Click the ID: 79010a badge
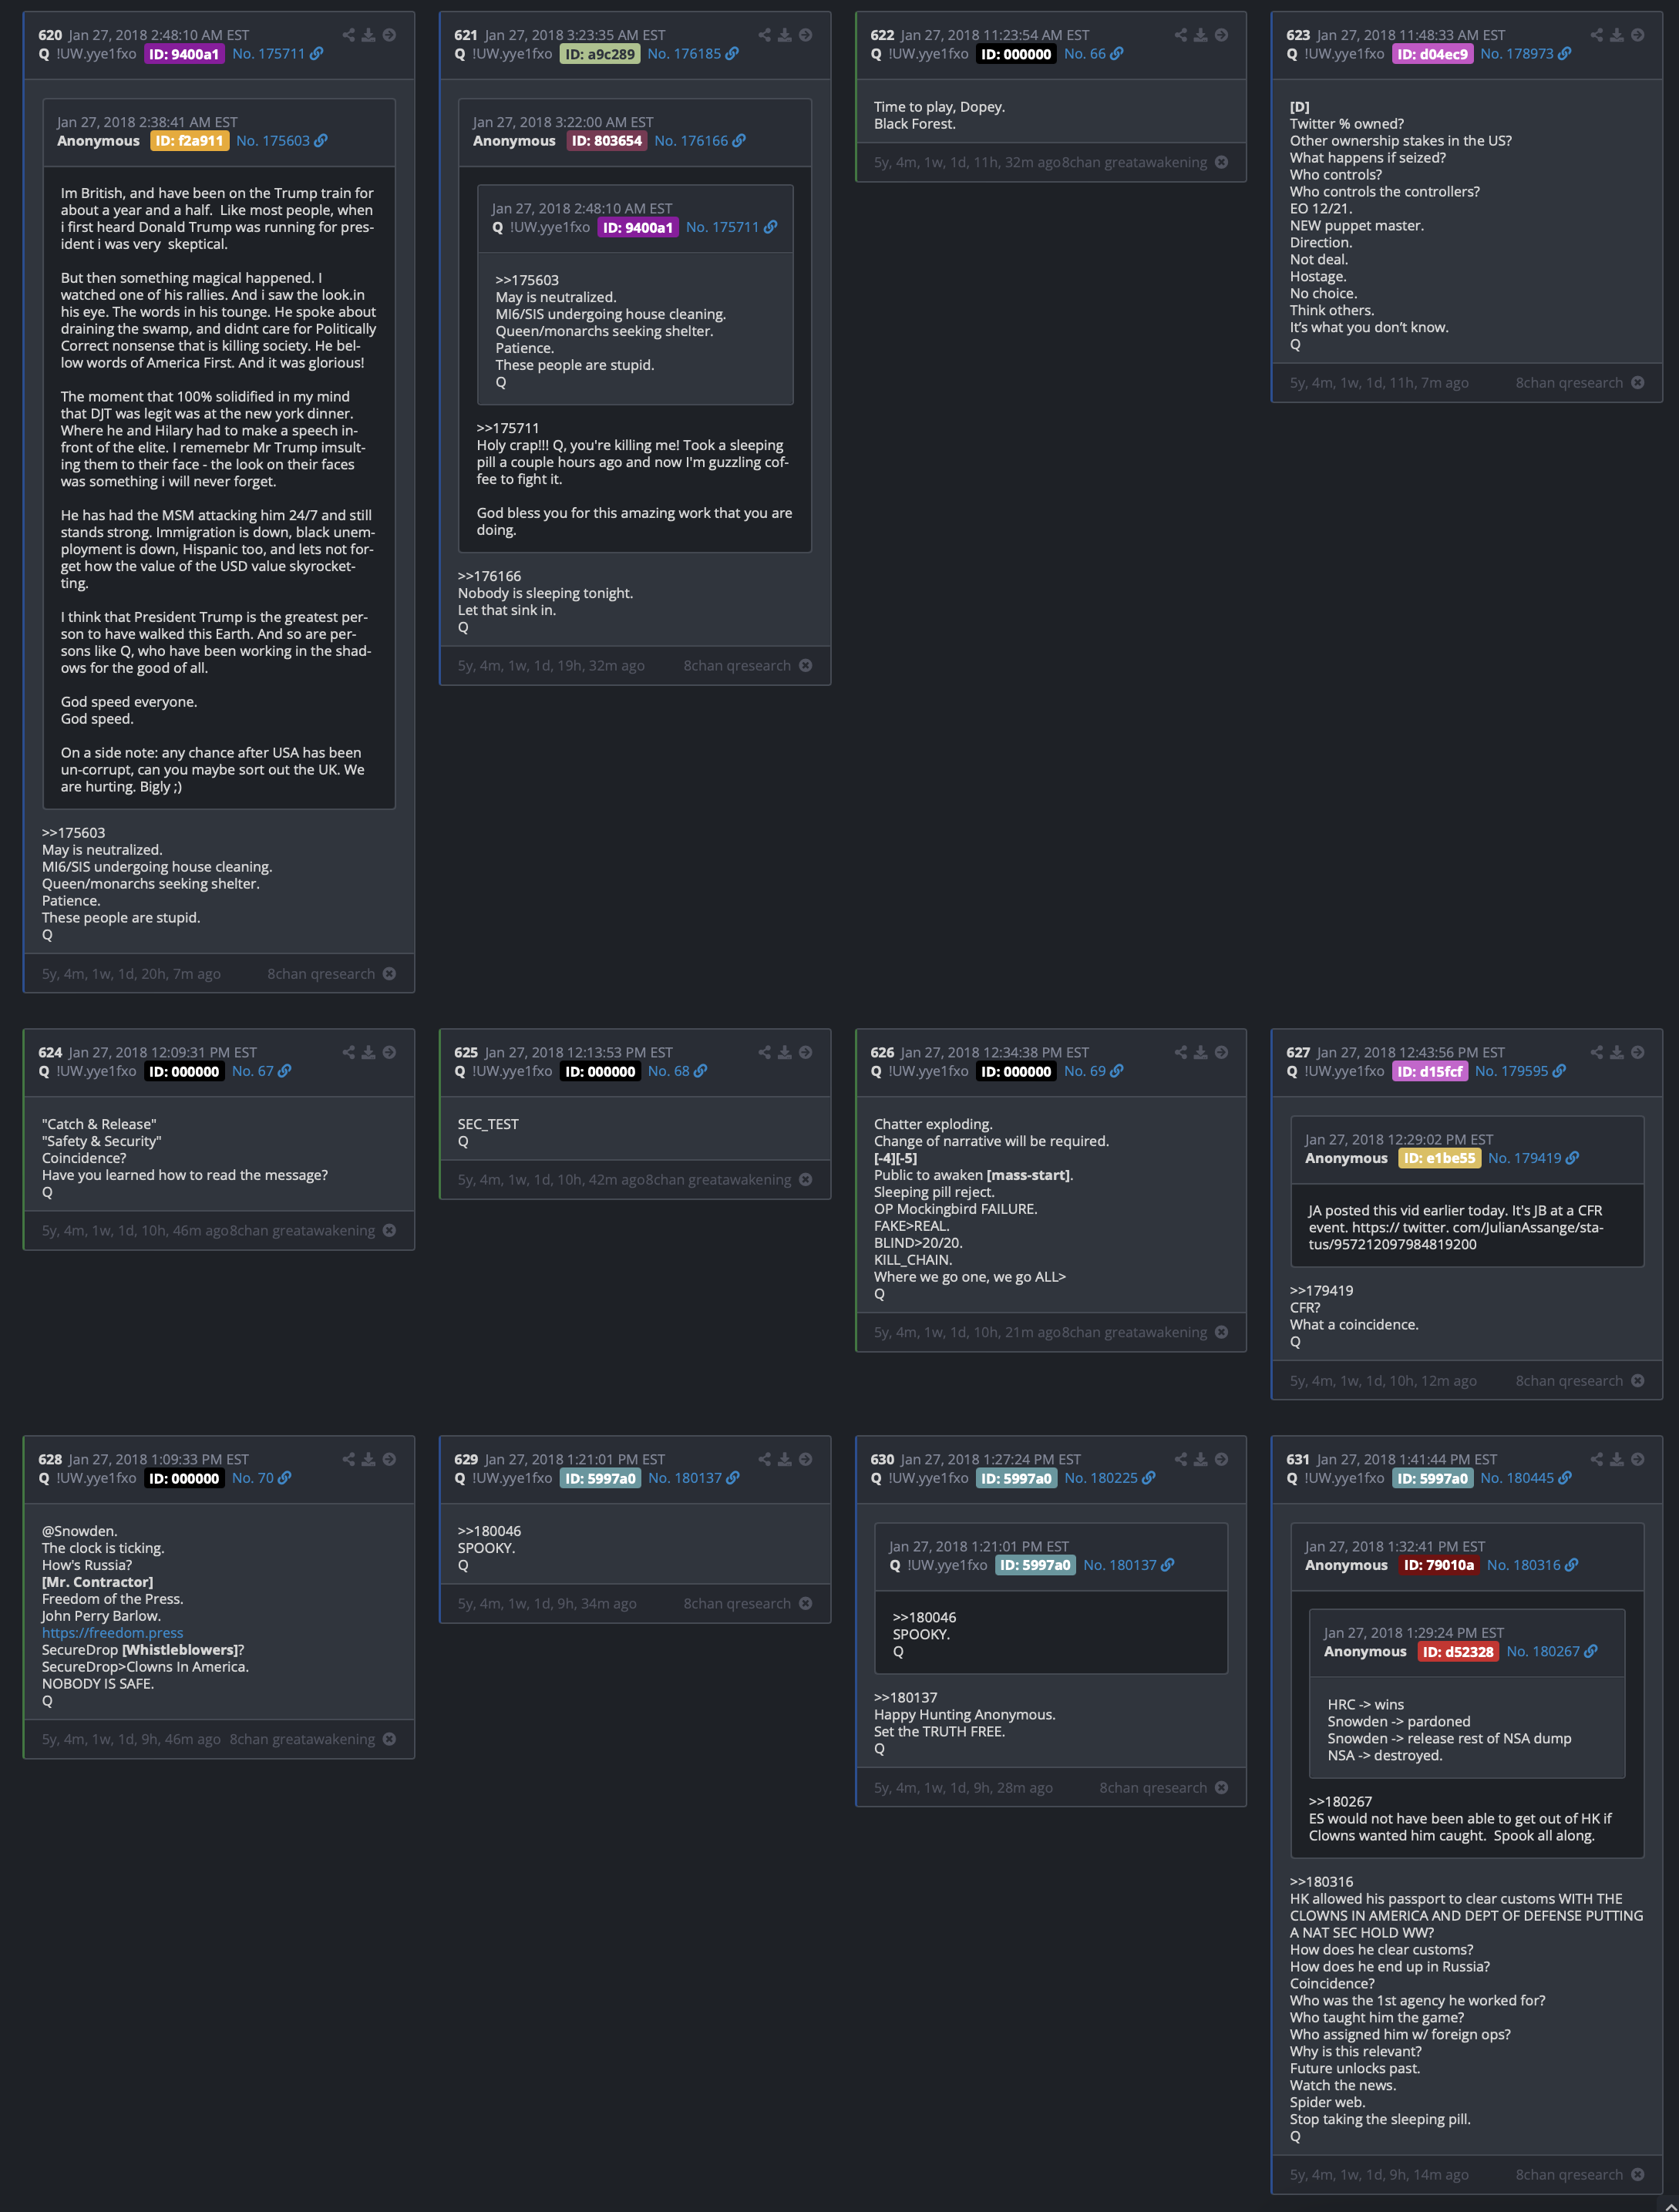 click(x=1439, y=1565)
